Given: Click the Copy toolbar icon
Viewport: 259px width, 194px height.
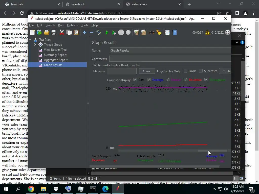Looking at the screenshot, I should (69, 32).
